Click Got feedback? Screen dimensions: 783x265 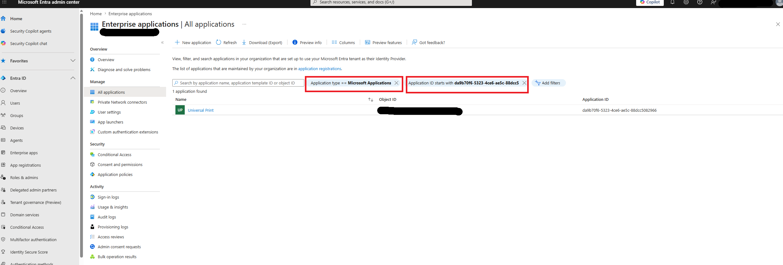pos(428,43)
